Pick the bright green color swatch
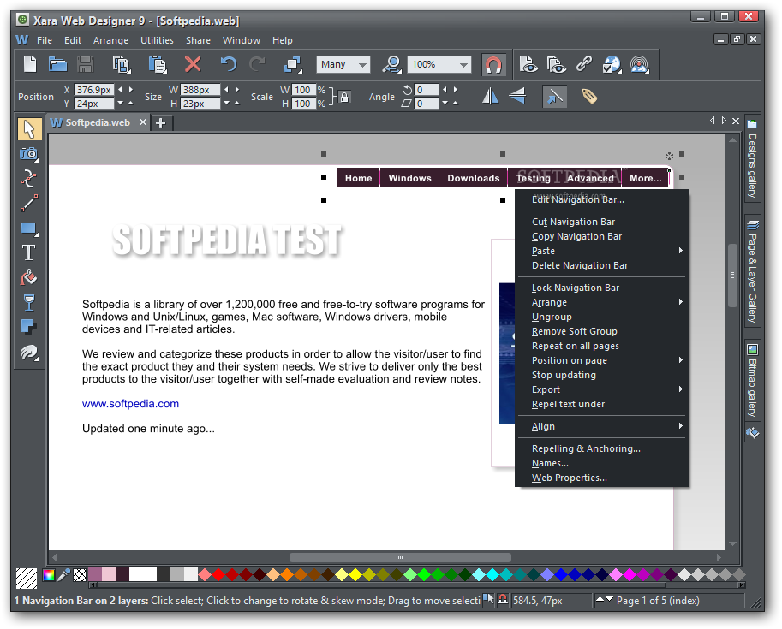This screenshot has height=629, width=782. 424,575
